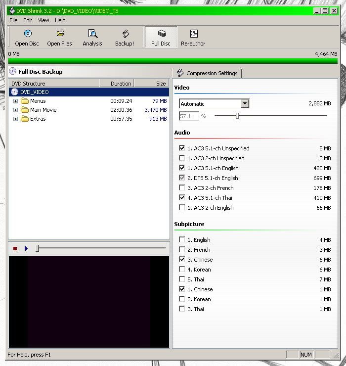Click the Open Files folder icon

point(60,34)
